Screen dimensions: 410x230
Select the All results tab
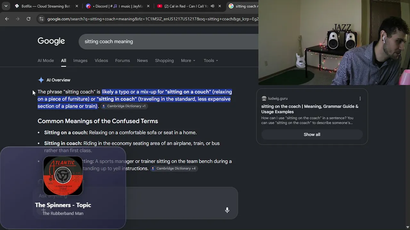(x=63, y=60)
